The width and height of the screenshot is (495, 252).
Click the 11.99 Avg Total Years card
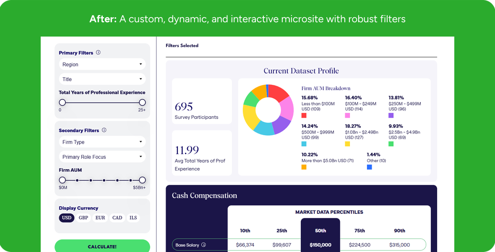point(202,153)
